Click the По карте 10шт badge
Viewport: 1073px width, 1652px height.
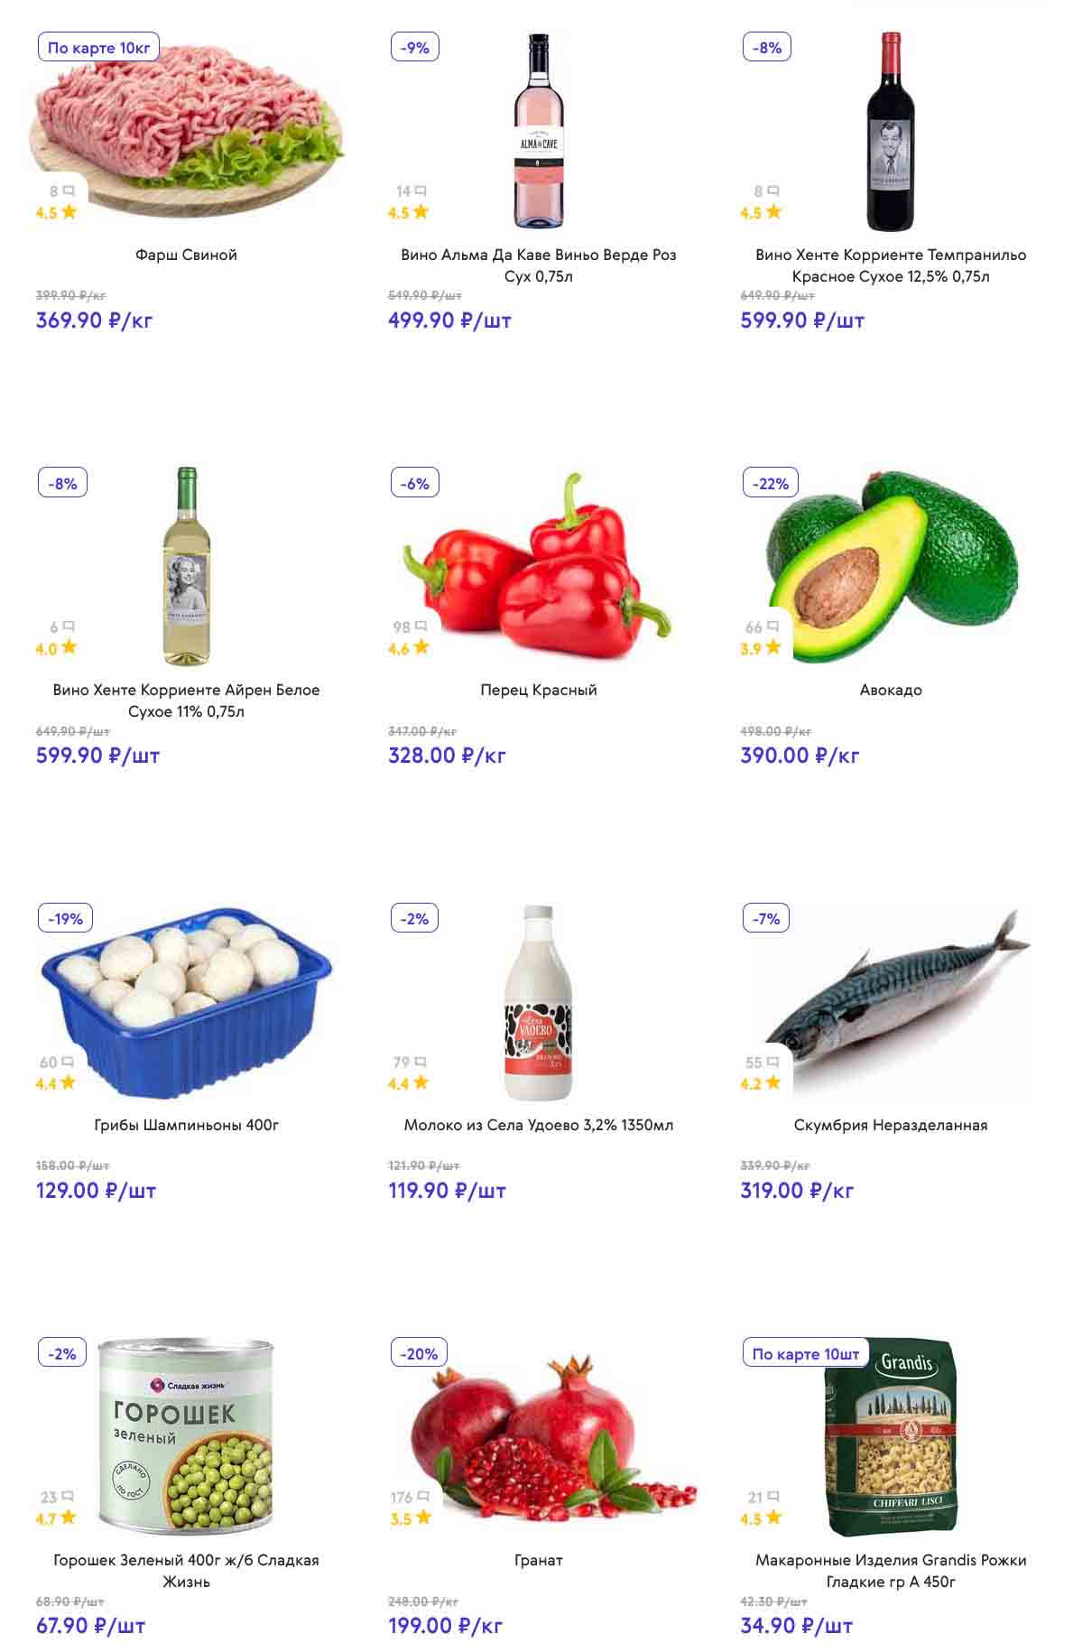pos(805,1354)
